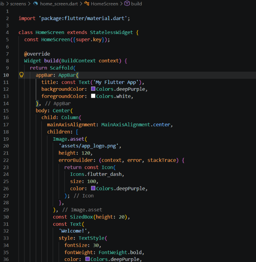Click errorBuilder parameter name
The image size is (256, 262).
coord(76,160)
